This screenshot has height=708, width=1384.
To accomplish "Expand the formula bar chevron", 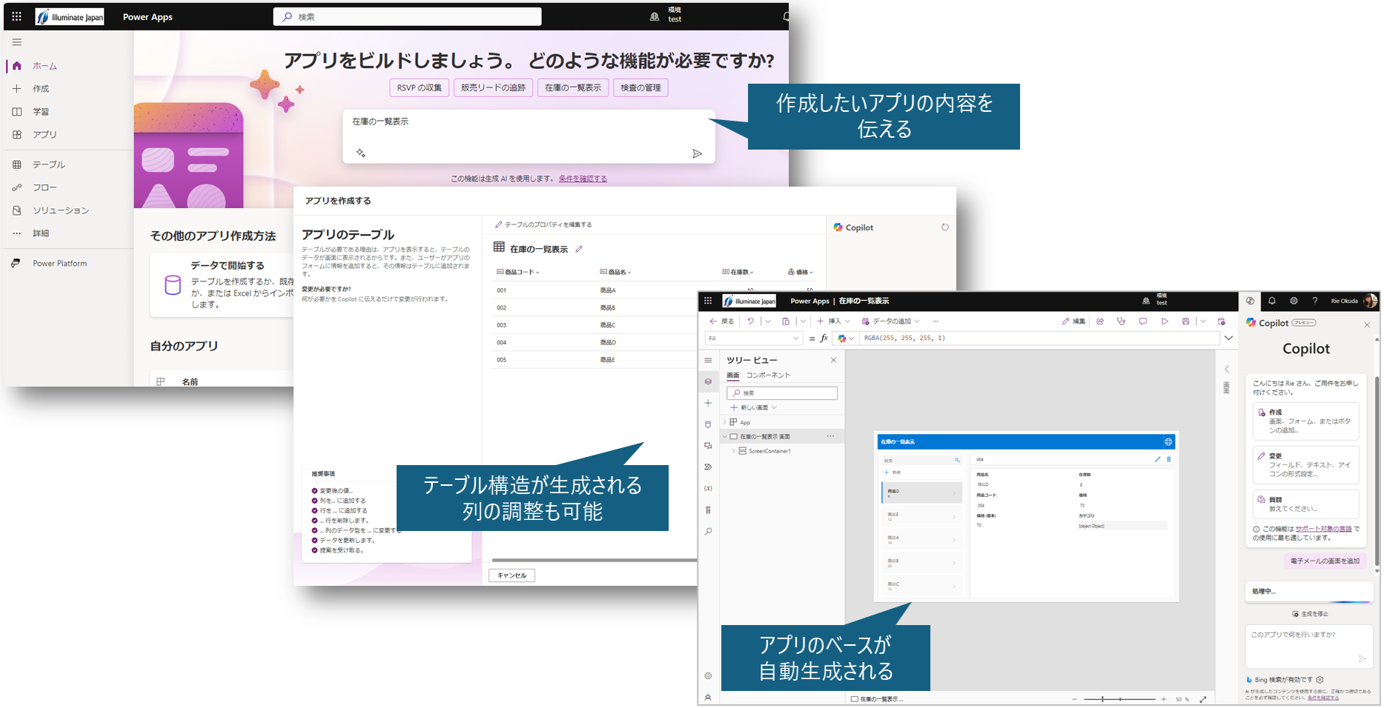I will click(1228, 338).
